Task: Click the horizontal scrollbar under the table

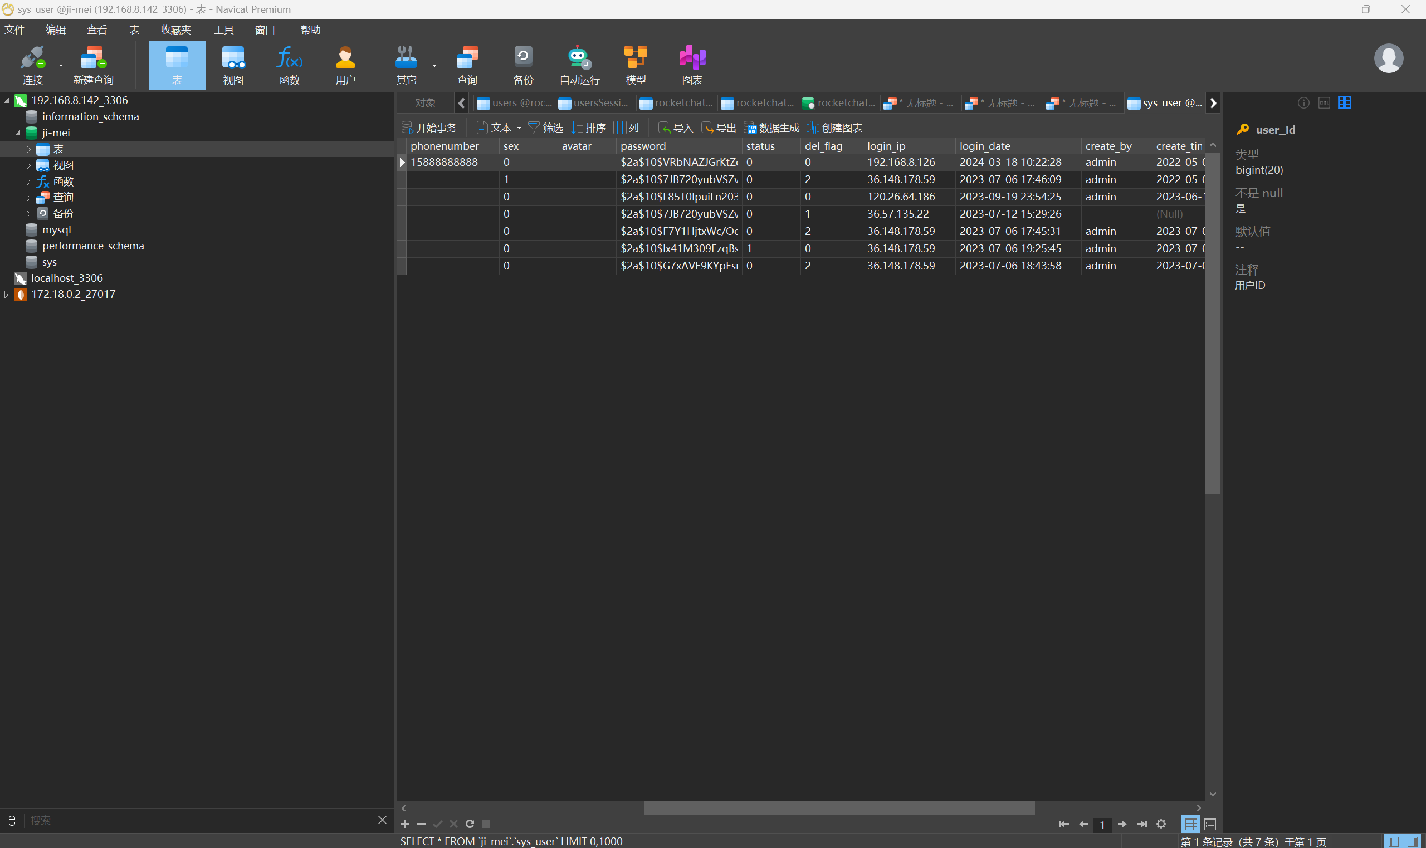Action: (x=838, y=807)
